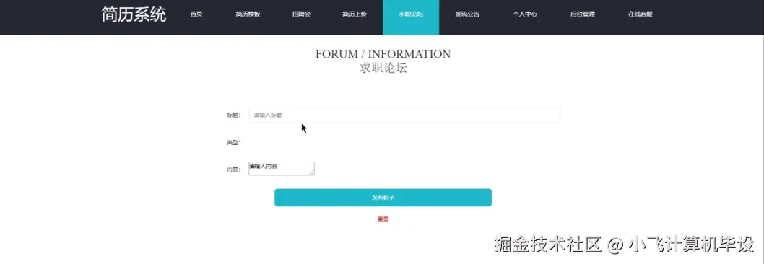Screen dimensions: 764x264
Task: Click the red 重置 reset link
Action: point(383,219)
